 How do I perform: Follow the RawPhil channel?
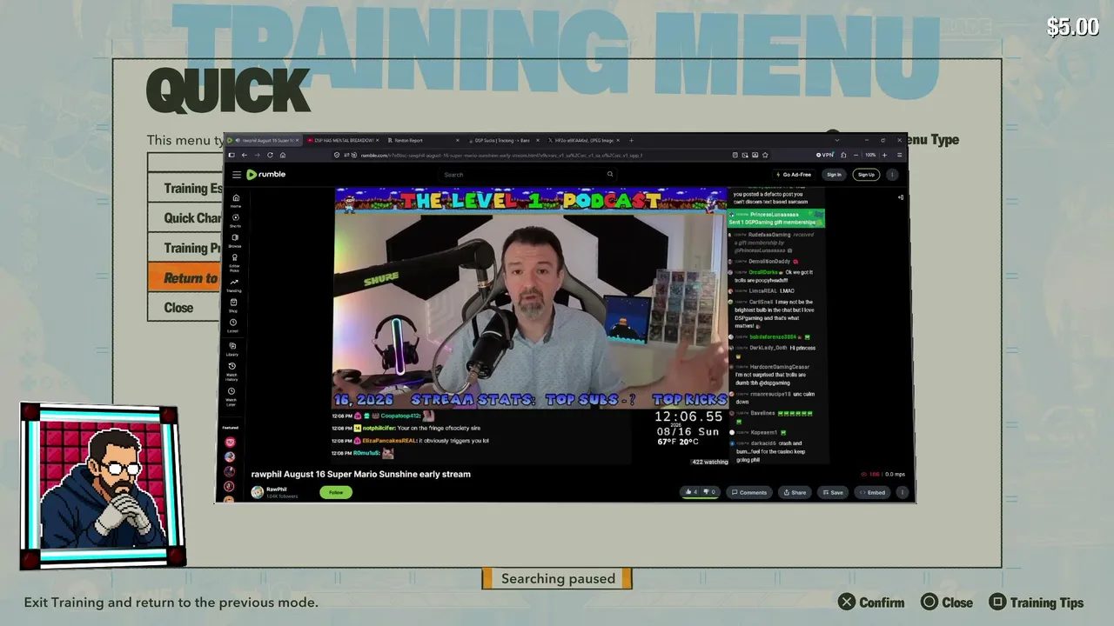[336, 492]
